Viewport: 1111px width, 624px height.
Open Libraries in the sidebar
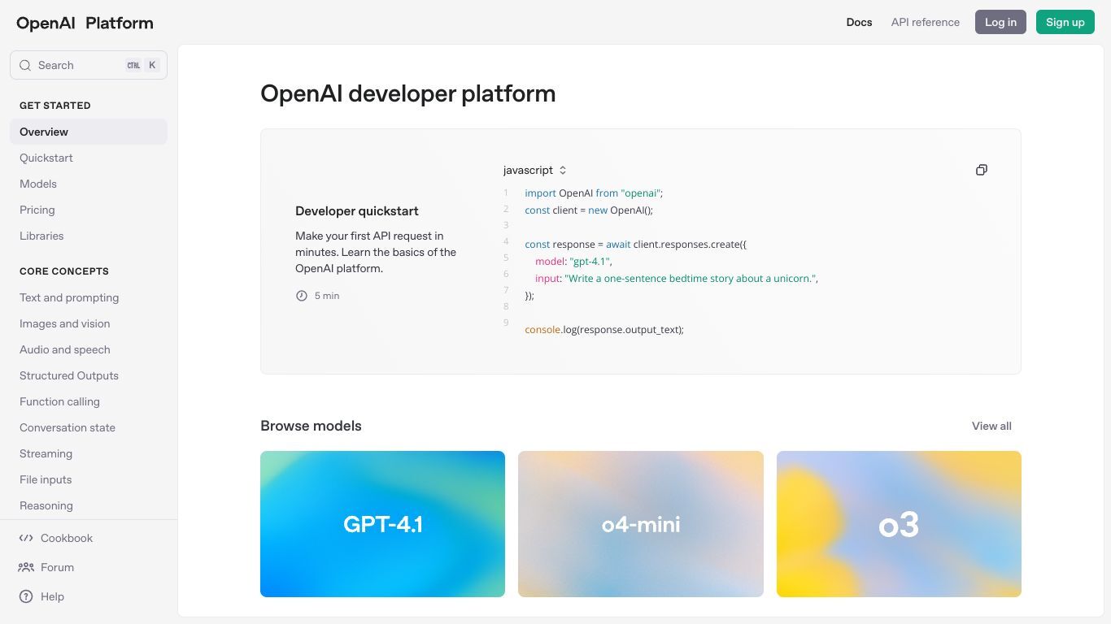pos(89,236)
